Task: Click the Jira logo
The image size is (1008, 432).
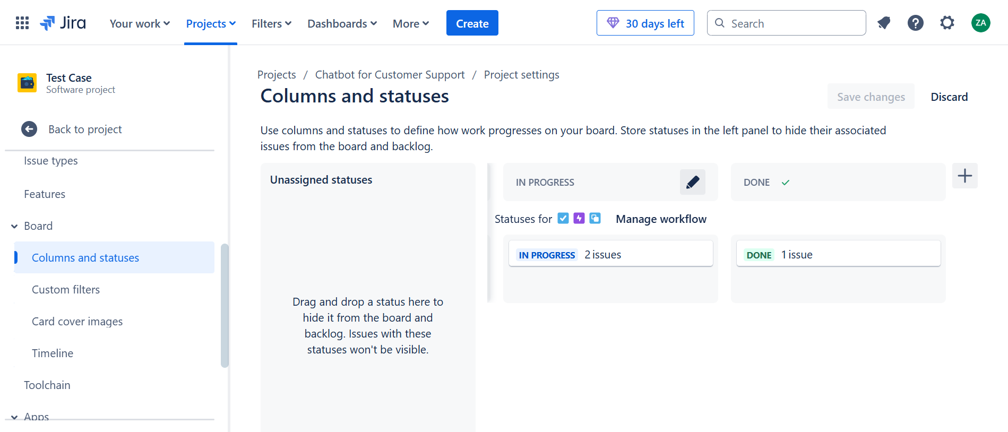Action: coord(63,23)
